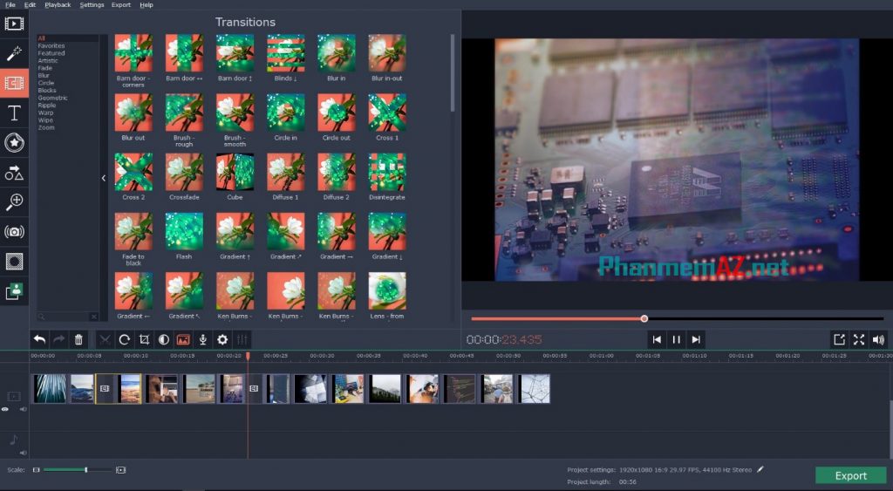Skip to next frame button

click(696, 339)
